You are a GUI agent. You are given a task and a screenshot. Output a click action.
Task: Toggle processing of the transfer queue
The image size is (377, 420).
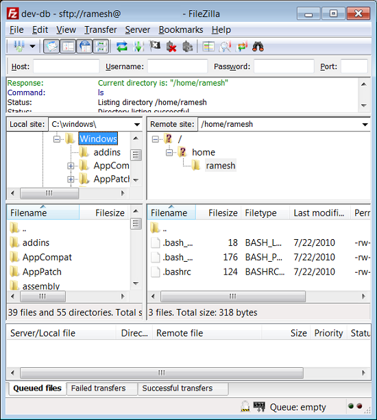click(x=138, y=47)
